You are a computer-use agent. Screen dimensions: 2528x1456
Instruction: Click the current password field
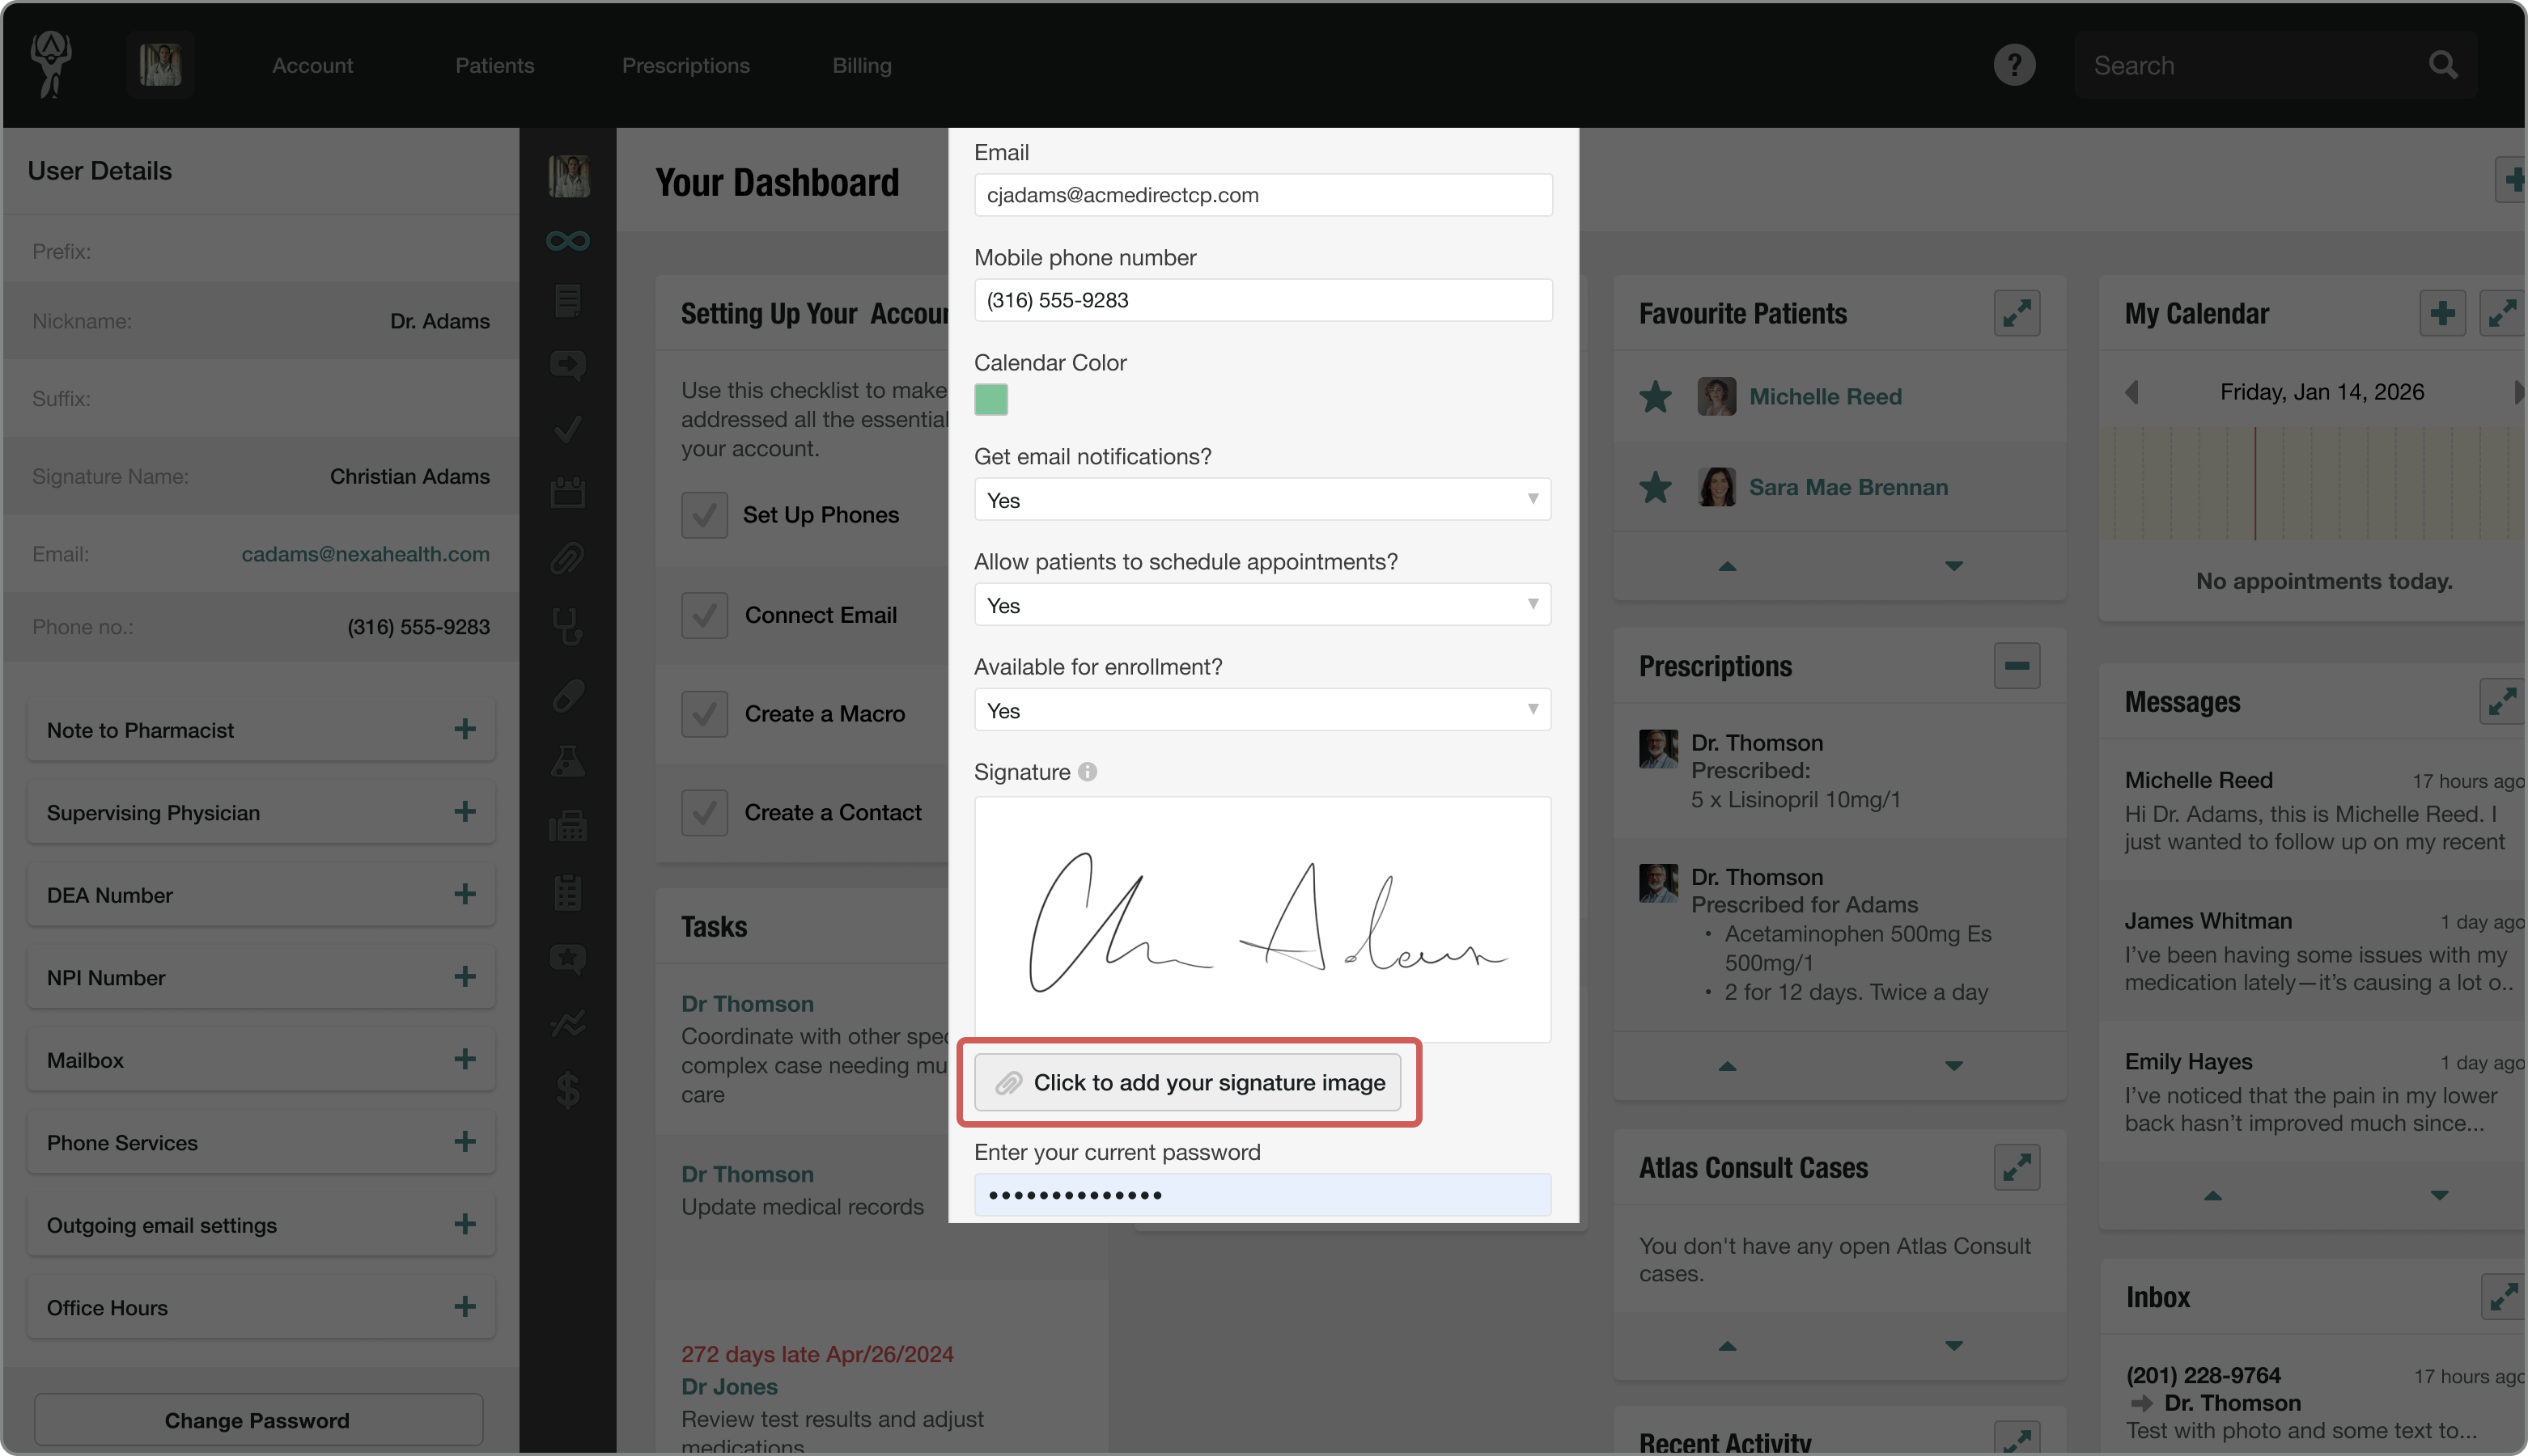pyautogui.click(x=1262, y=1195)
